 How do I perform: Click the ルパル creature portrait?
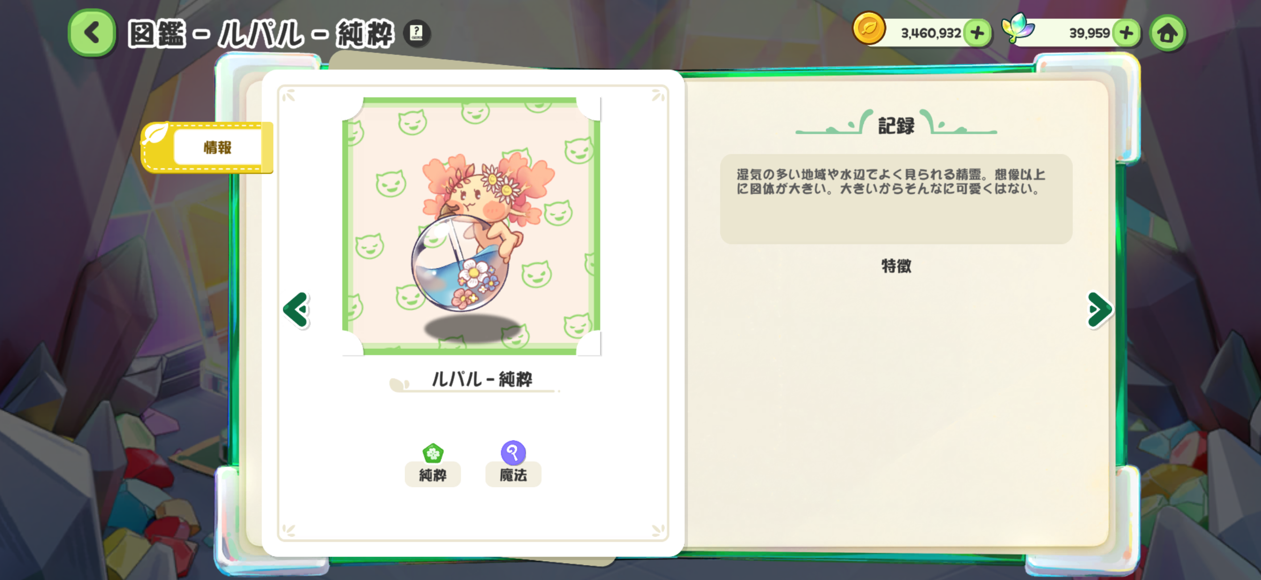tap(471, 226)
